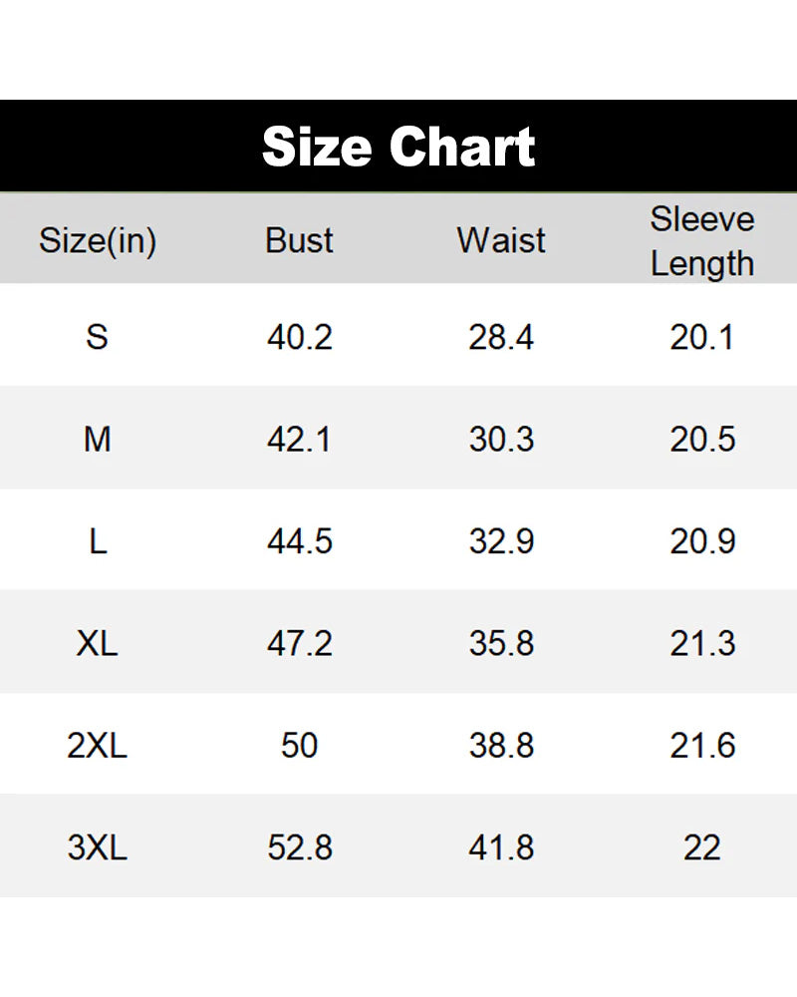Select the 30.3 waist value
Screen dimensions: 797x997
501,439
